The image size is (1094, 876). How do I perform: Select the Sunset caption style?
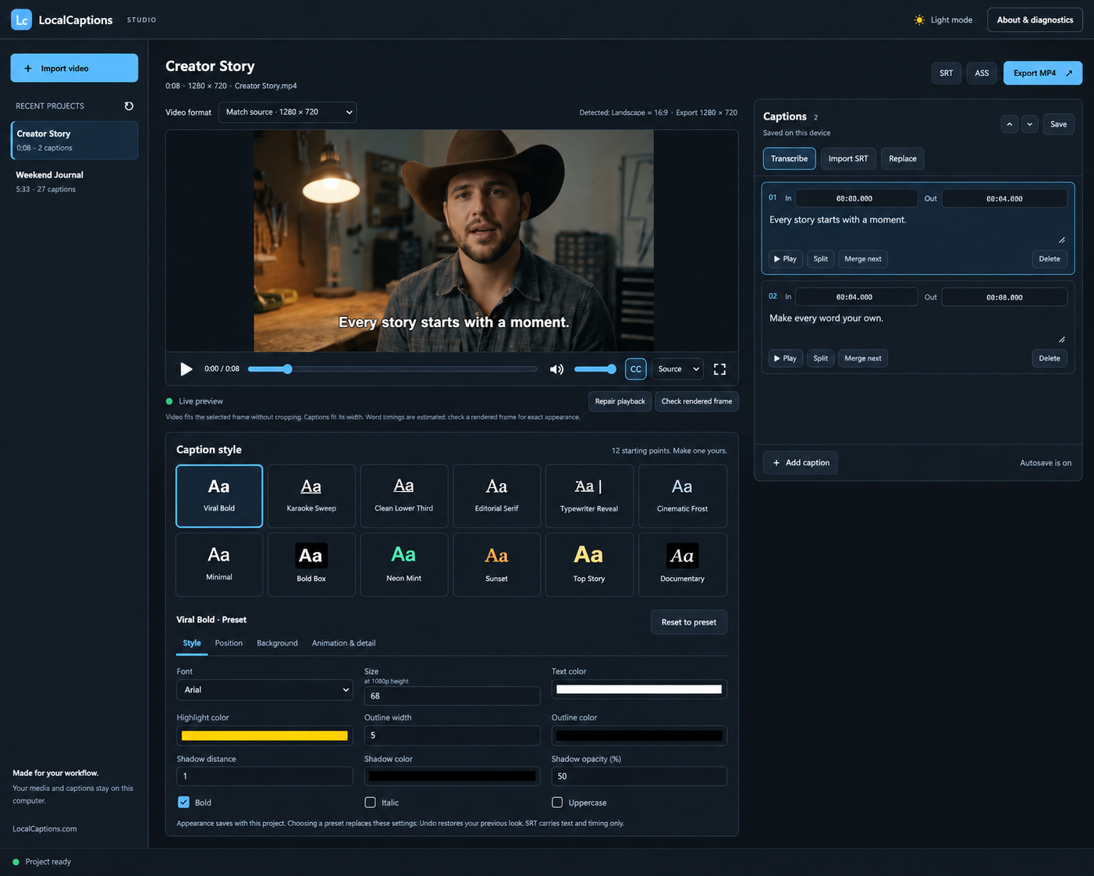coord(496,564)
